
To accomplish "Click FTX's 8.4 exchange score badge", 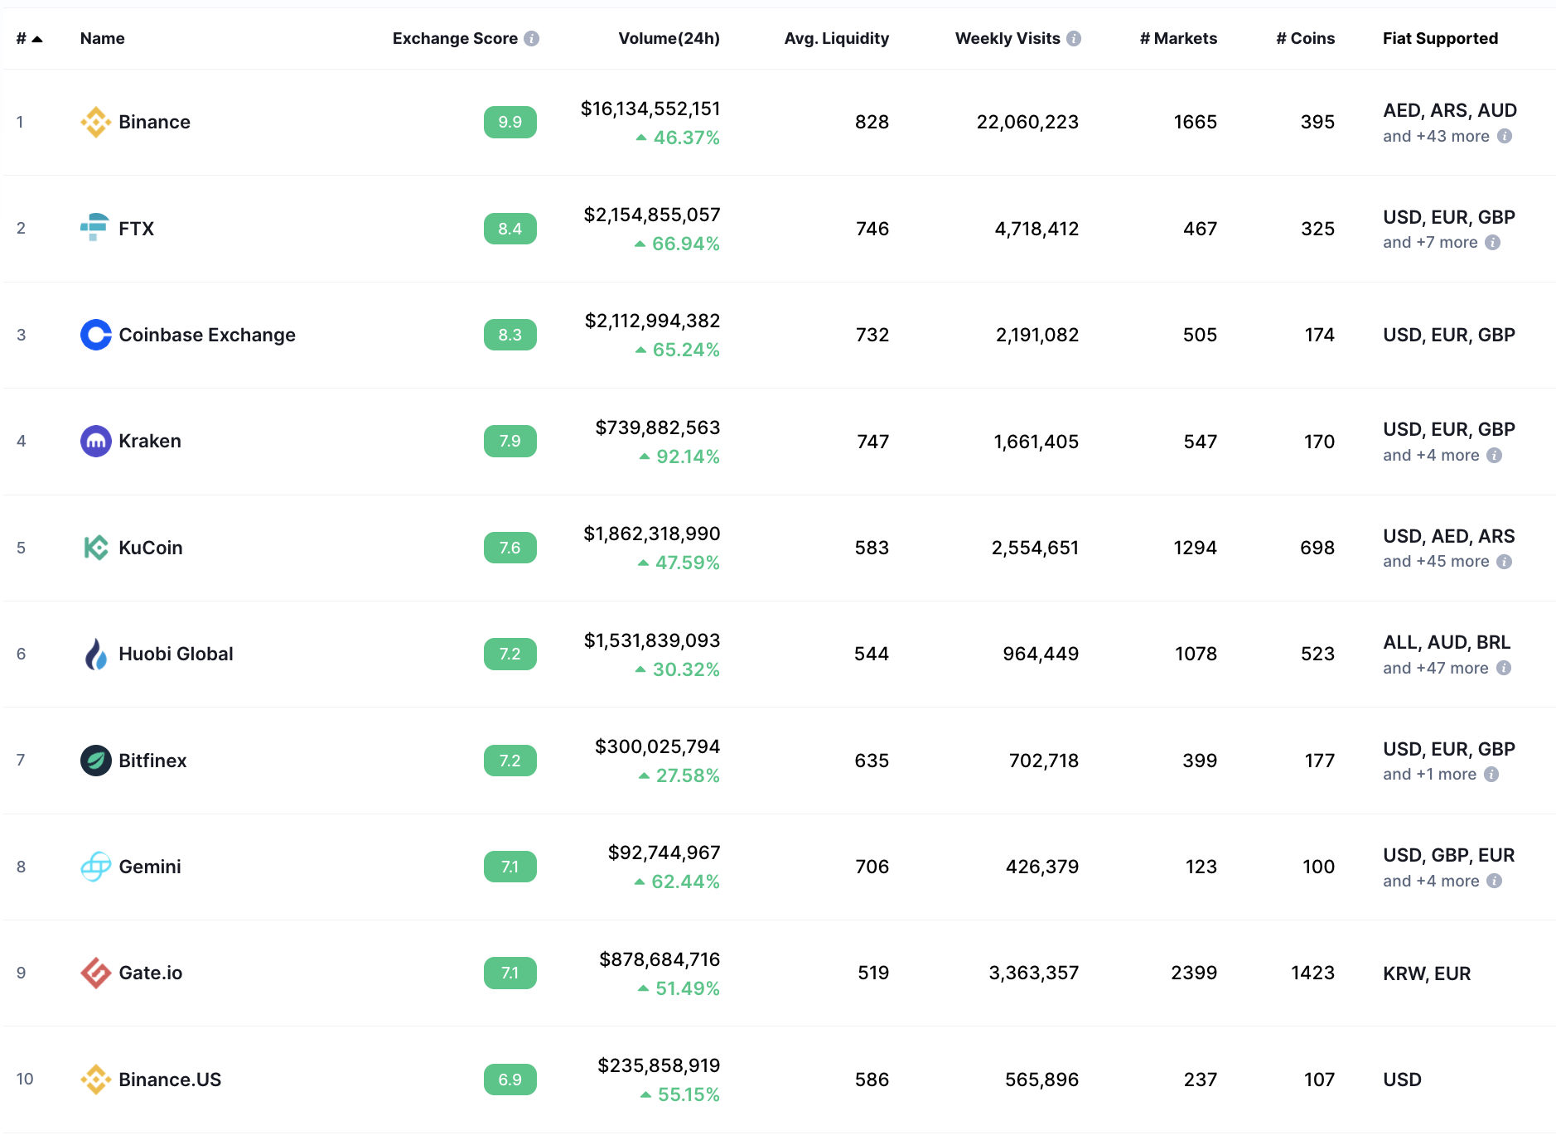I will [x=510, y=229].
